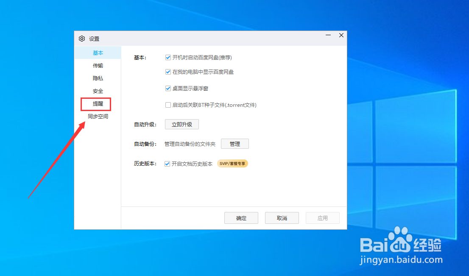
Task: Uncheck 在我的电脑中显示百度网盘
Action: click(x=168, y=72)
